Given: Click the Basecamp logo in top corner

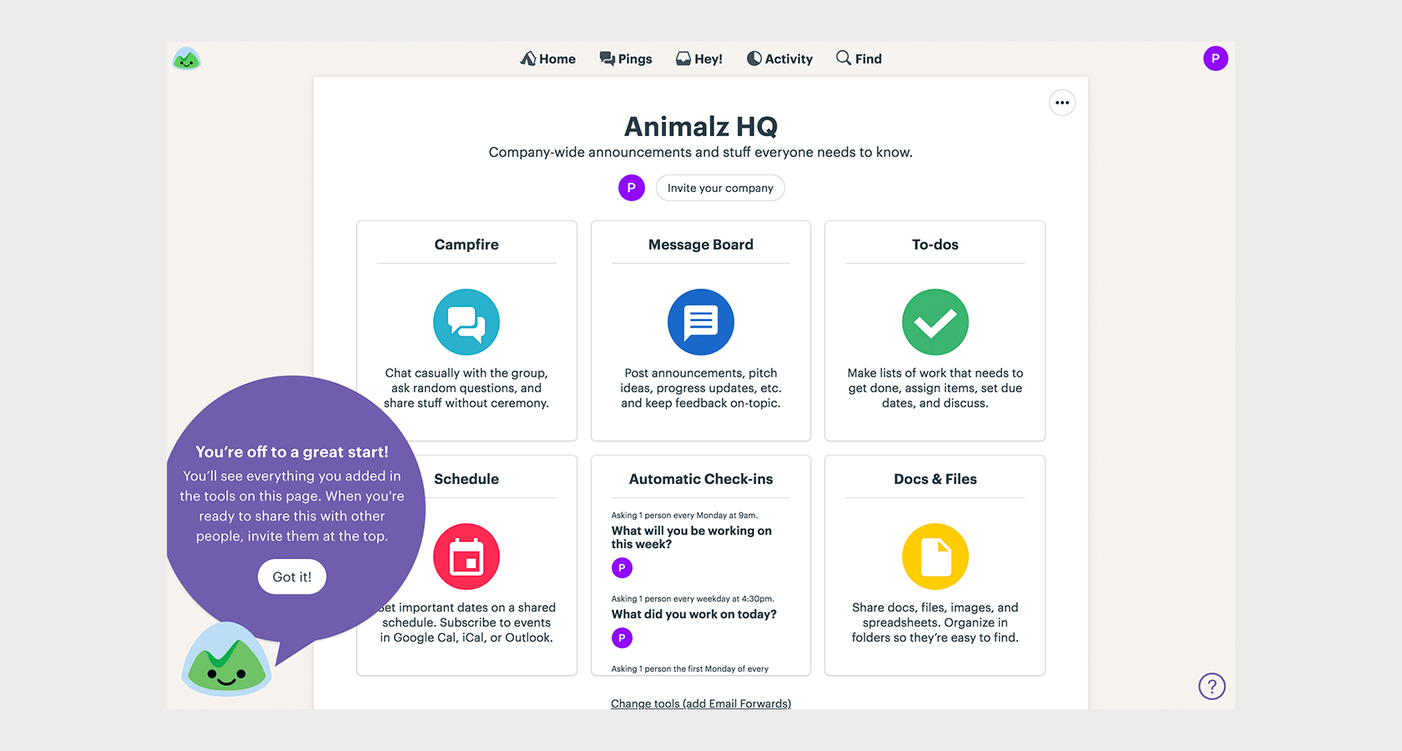Looking at the screenshot, I should click(x=186, y=58).
